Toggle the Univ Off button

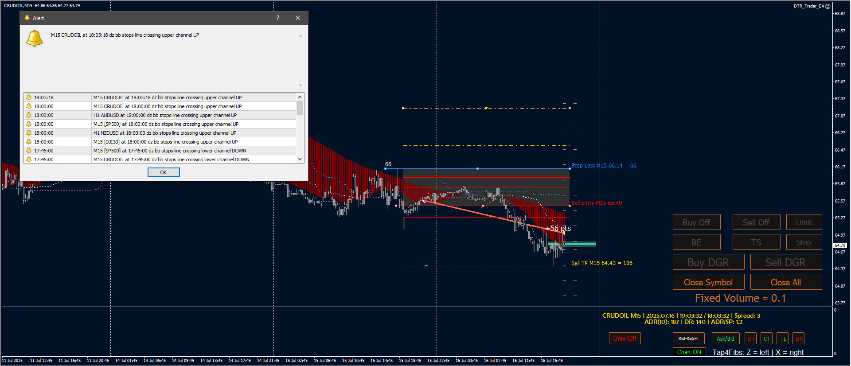pos(625,339)
